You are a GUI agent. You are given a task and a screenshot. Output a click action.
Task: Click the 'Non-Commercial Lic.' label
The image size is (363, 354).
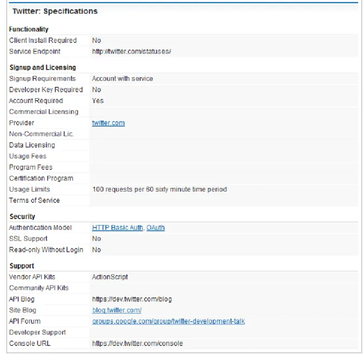tap(42, 134)
